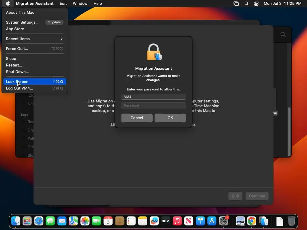Click the Quit button
307x230 pixels.
(235, 196)
